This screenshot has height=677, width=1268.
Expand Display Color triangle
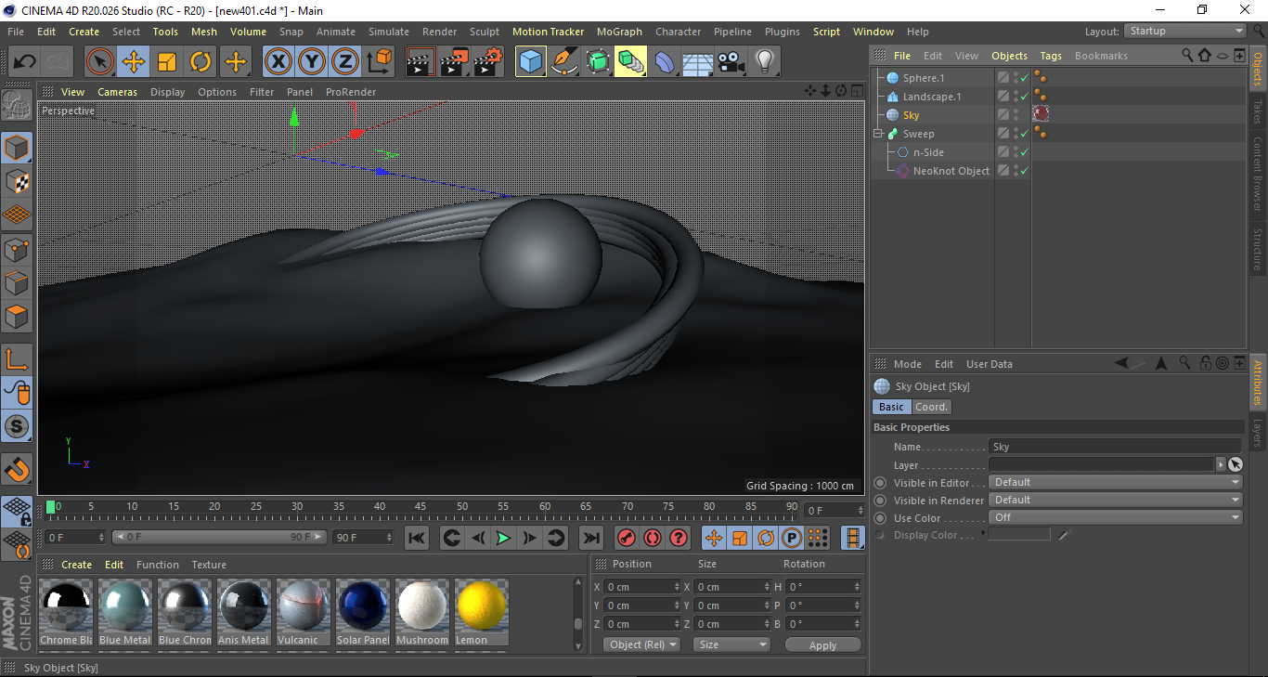[x=984, y=534]
